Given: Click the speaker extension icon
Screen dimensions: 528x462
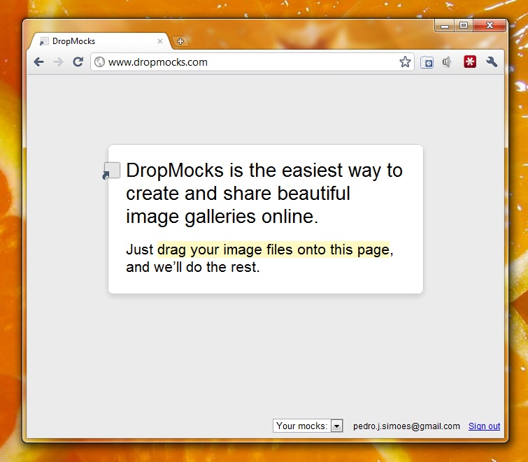Looking at the screenshot, I should click(x=447, y=62).
